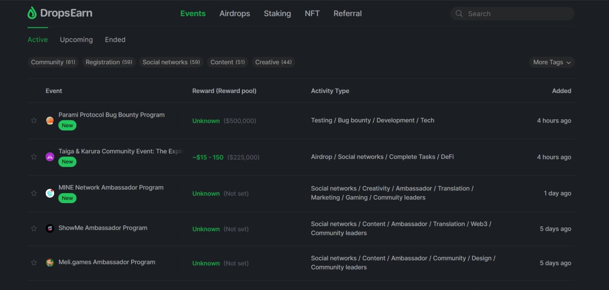The height and width of the screenshot is (290, 609).
Task: Click the New badge under MINE Network
Action: (68, 198)
